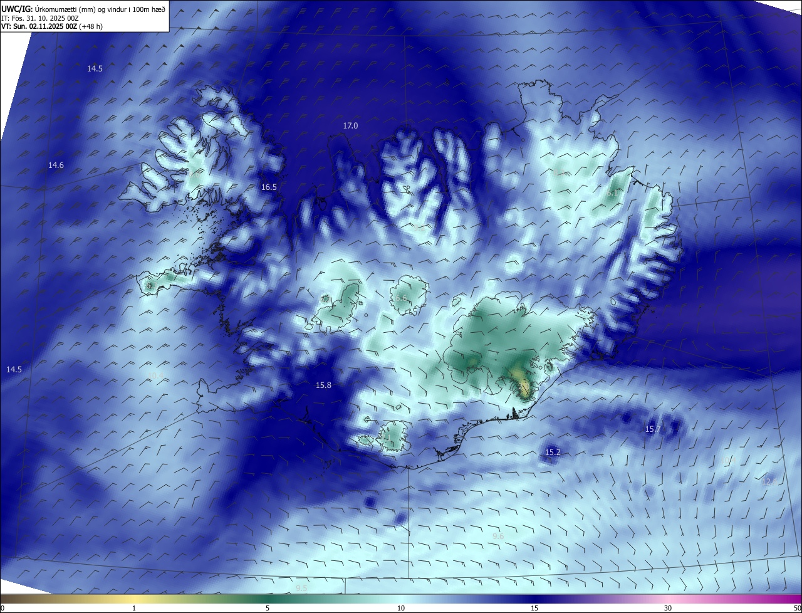Click the 15.2 value label on the map

click(x=553, y=453)
